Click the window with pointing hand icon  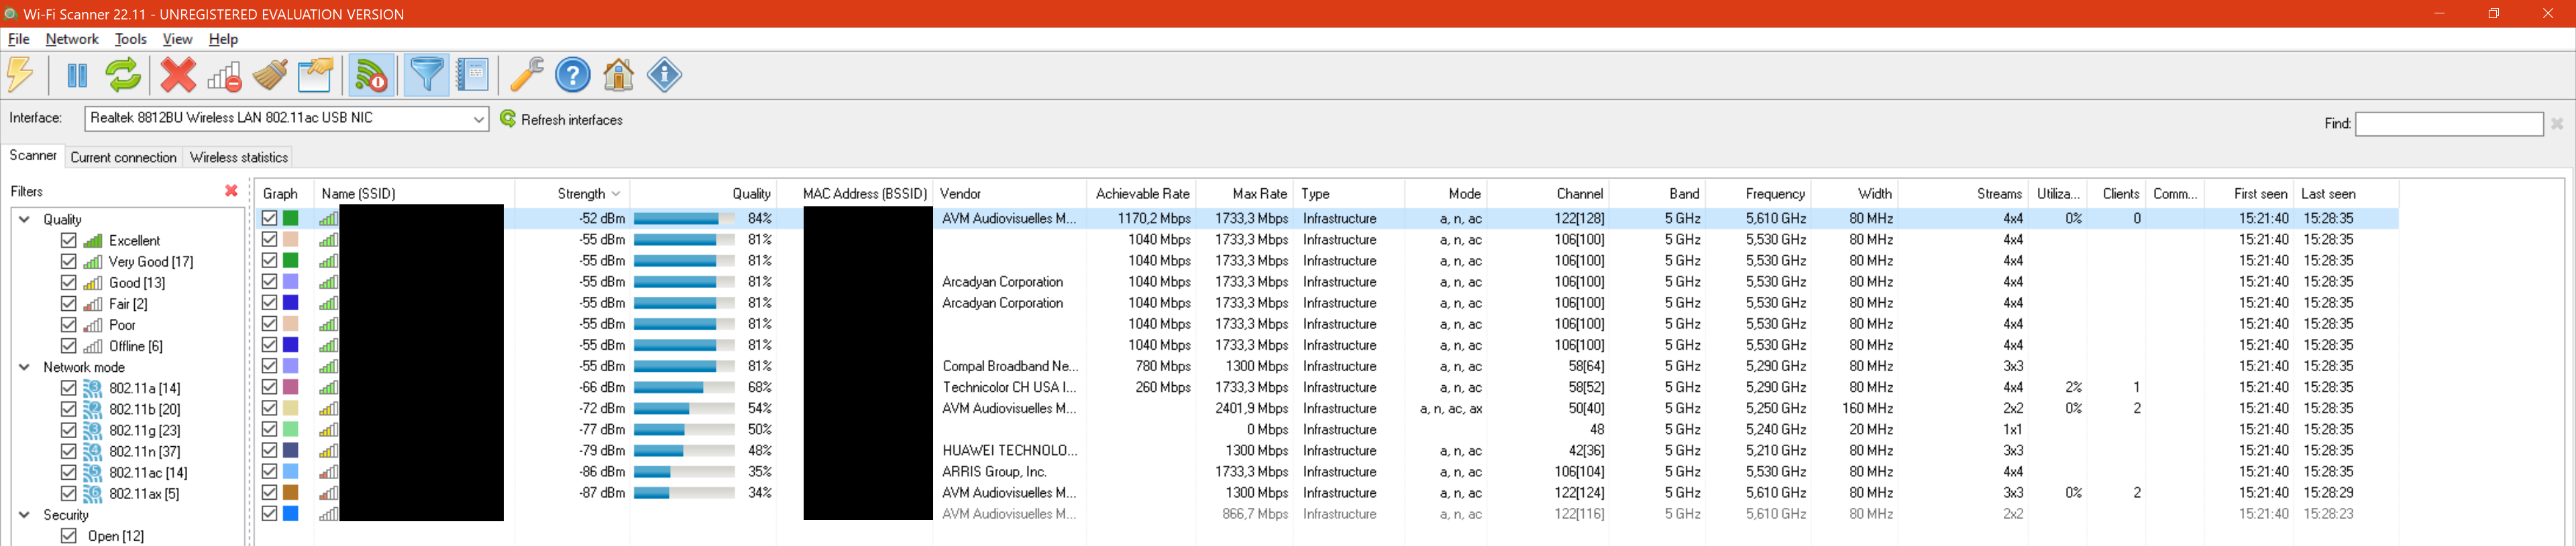tap(316, 75)
